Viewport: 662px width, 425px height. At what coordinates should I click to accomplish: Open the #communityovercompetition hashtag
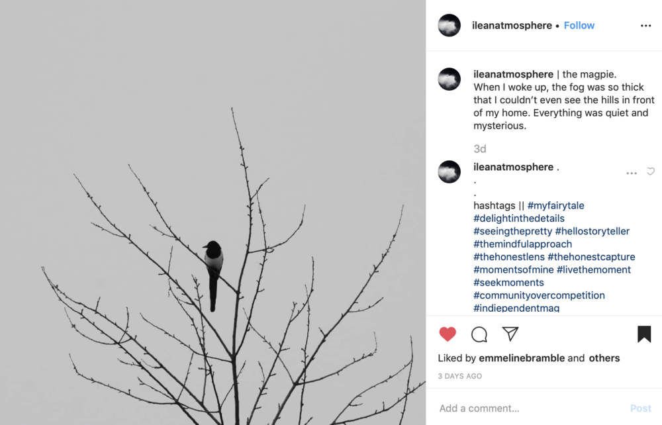coord(539,295)
